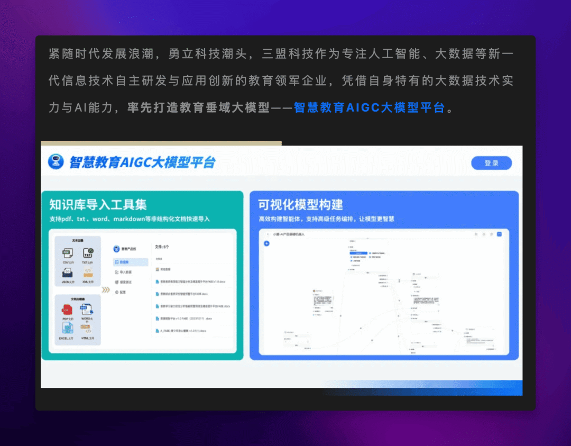Click the TXT file icon
This screenshot has height=446, width=571.
88,253
